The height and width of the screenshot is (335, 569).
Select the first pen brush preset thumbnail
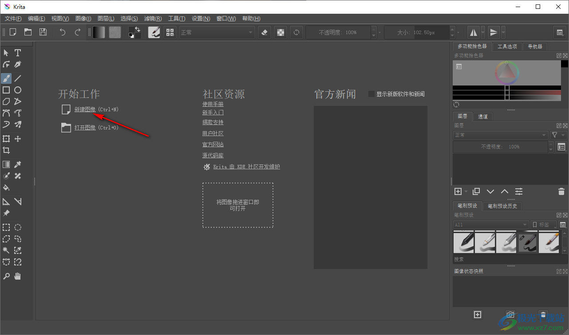463,242
